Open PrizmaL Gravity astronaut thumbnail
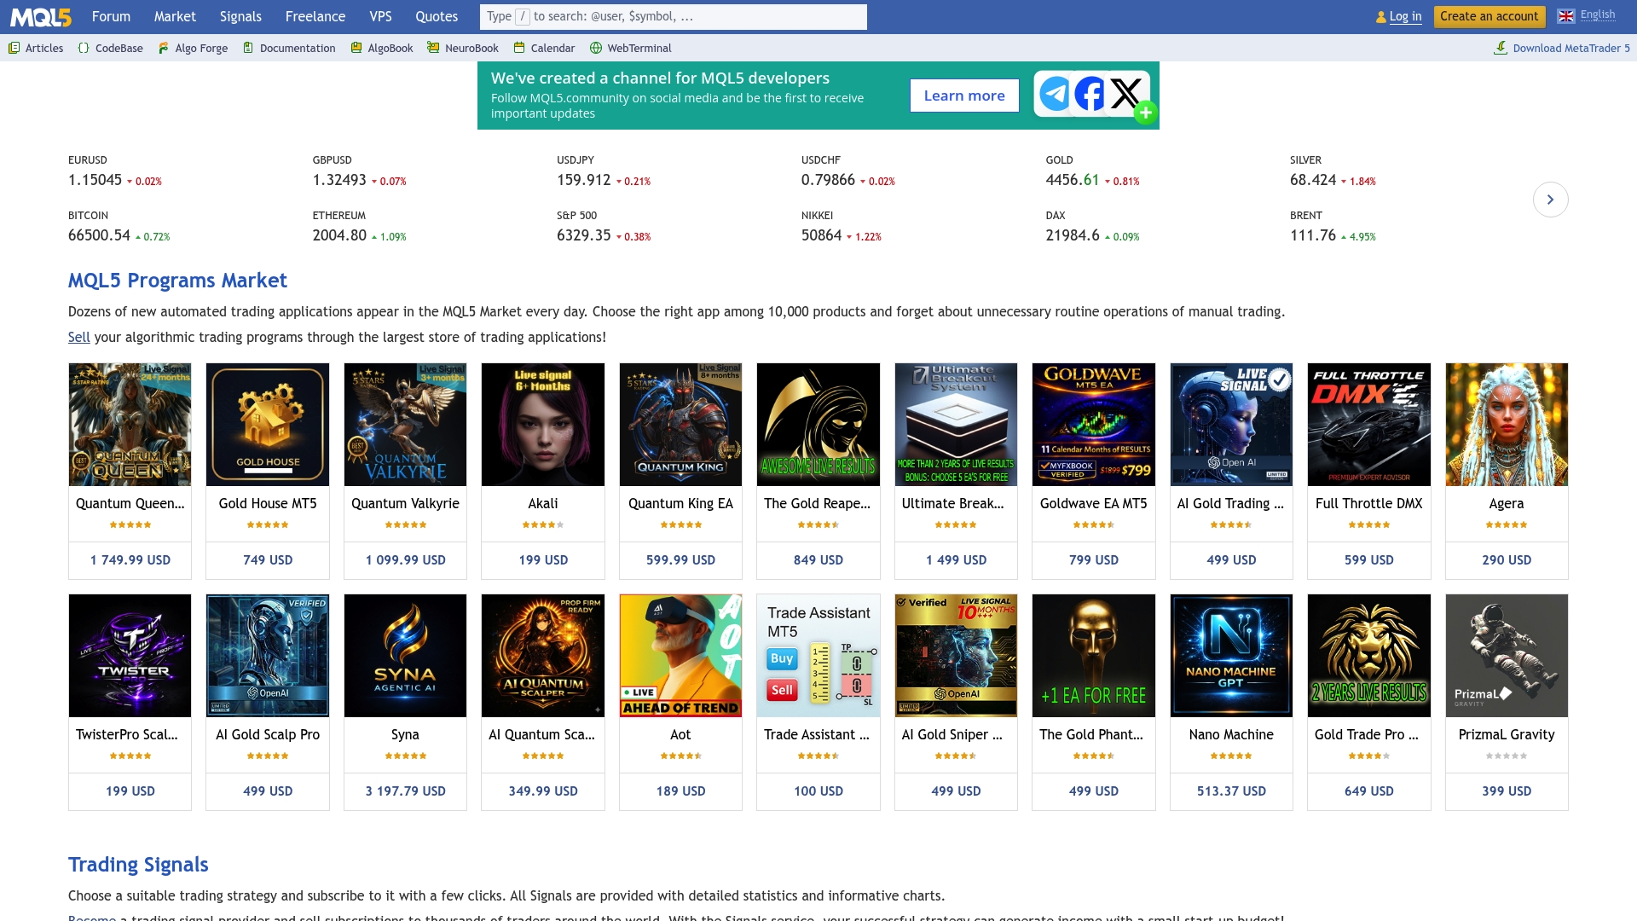 tap(1507, 656)
